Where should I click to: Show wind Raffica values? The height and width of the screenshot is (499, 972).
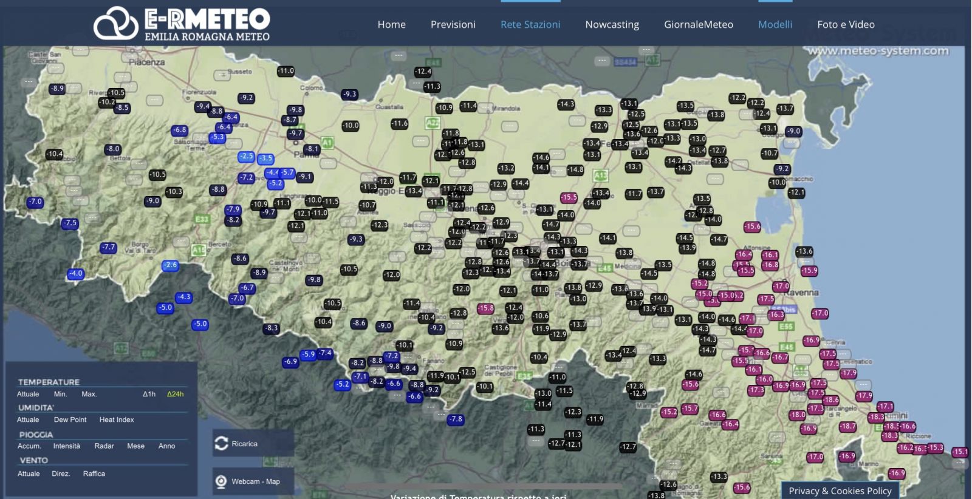(x=94, y=474)
